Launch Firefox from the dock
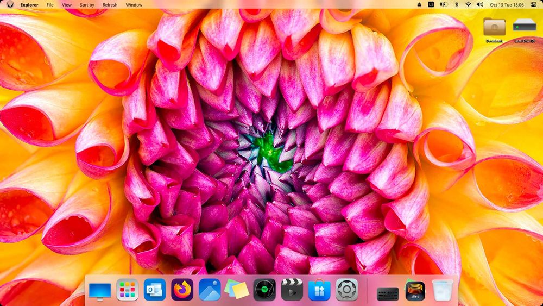543x306 pixels. [182, 290]
